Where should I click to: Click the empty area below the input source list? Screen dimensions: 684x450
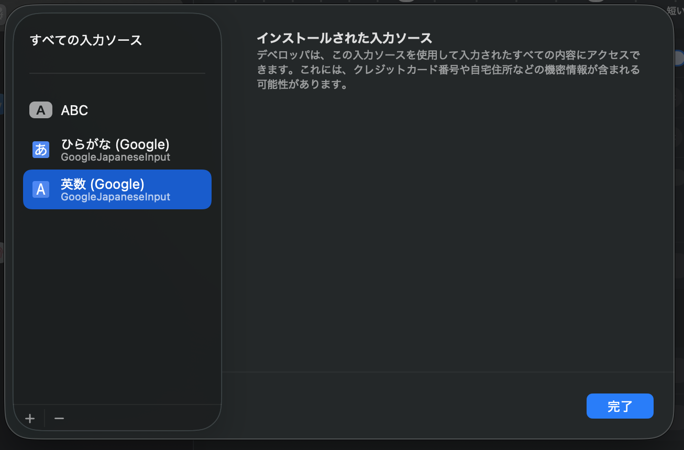click(117, 298)
